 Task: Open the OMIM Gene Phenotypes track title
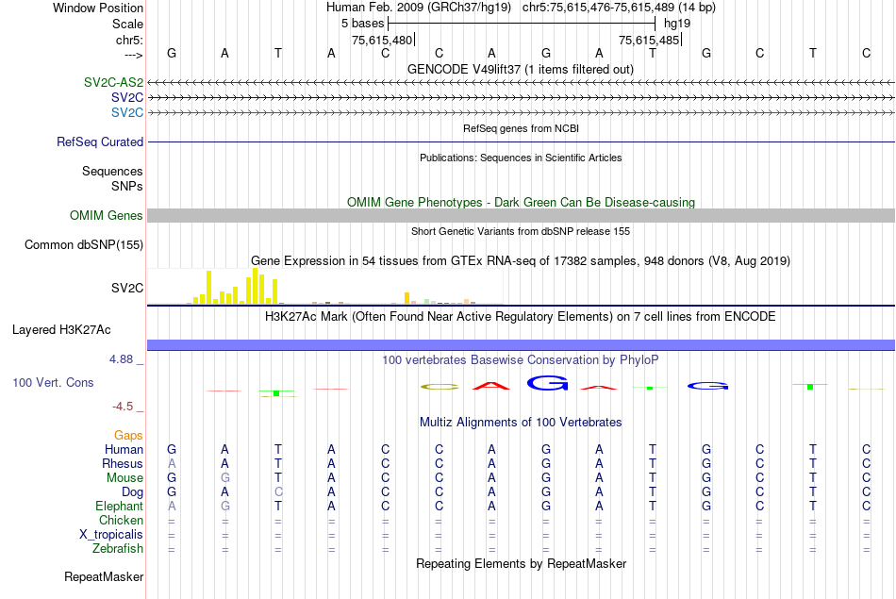[521, 202]
